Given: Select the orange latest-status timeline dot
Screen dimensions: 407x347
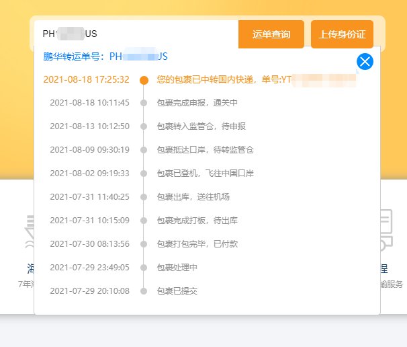Looking at the screenshot, I should [x=144, y=80].
